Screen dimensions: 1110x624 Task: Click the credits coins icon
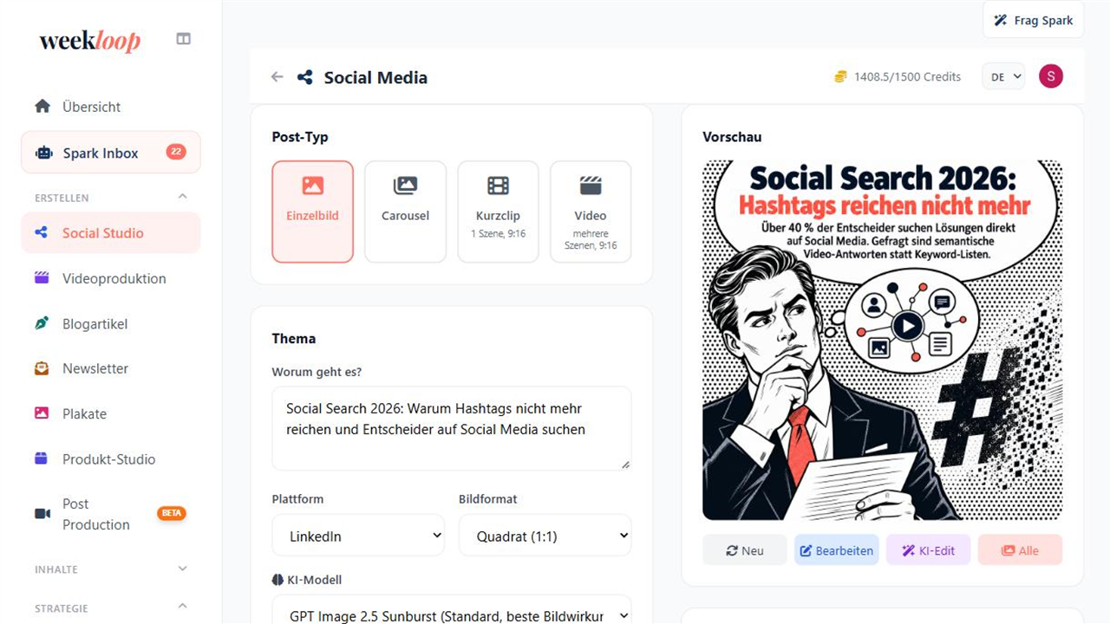840,77
